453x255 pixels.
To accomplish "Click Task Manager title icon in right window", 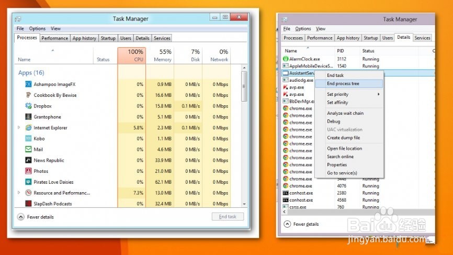I will (285, 19).
